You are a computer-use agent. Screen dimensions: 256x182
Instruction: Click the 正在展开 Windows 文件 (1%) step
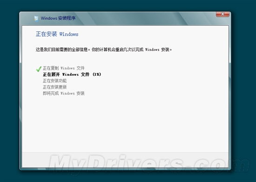click(x=72, y=74)
